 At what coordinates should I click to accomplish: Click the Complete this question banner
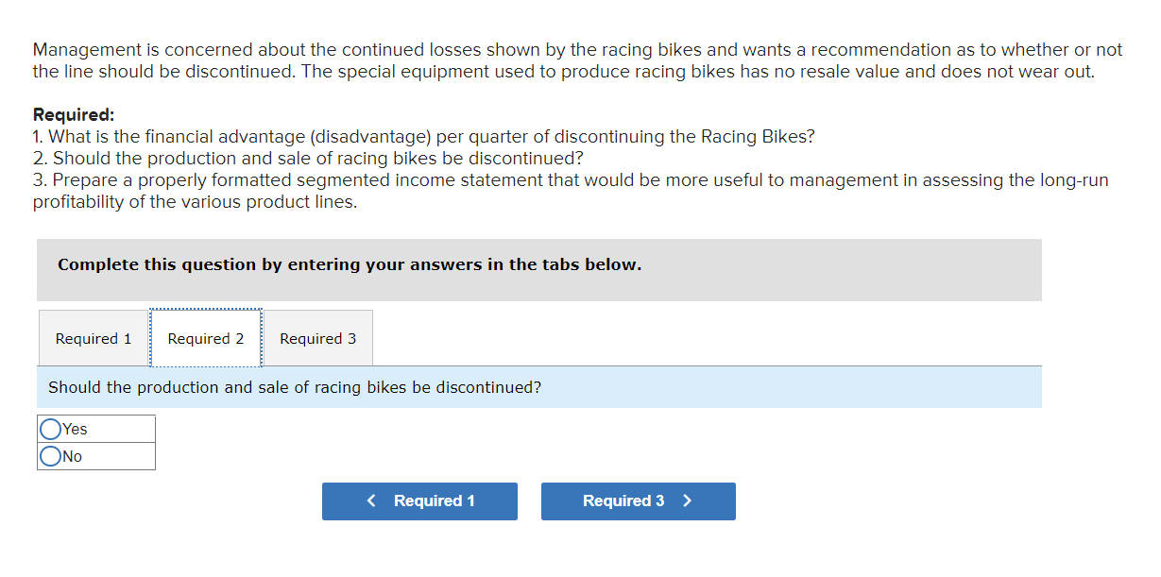coord(539,270)
